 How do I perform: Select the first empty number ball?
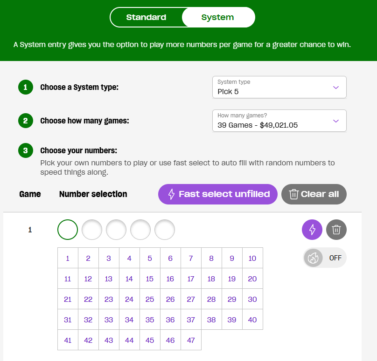tap(68, 230)
